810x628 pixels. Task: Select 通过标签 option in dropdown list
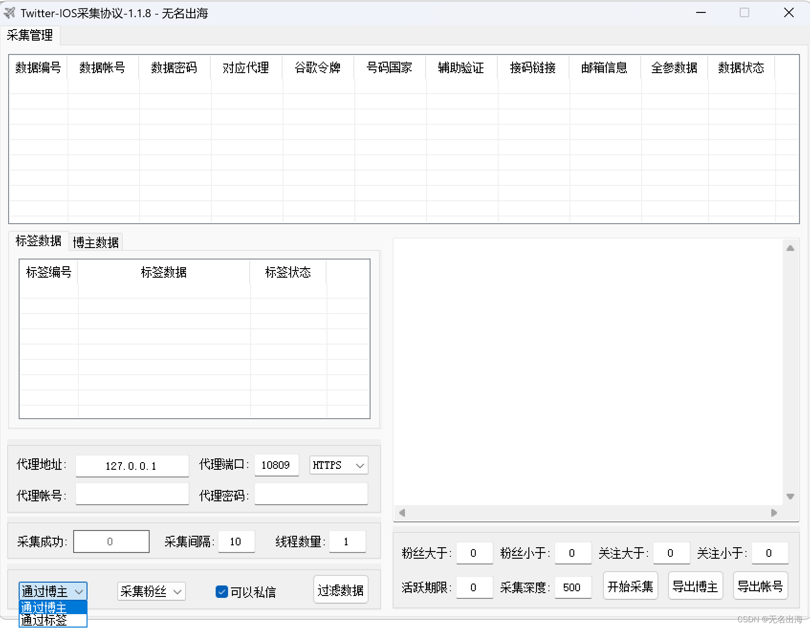click(53, 620)
